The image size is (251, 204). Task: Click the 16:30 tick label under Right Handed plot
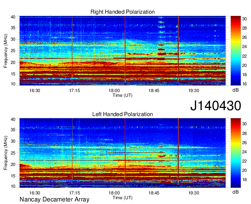[x=35, y=91]
